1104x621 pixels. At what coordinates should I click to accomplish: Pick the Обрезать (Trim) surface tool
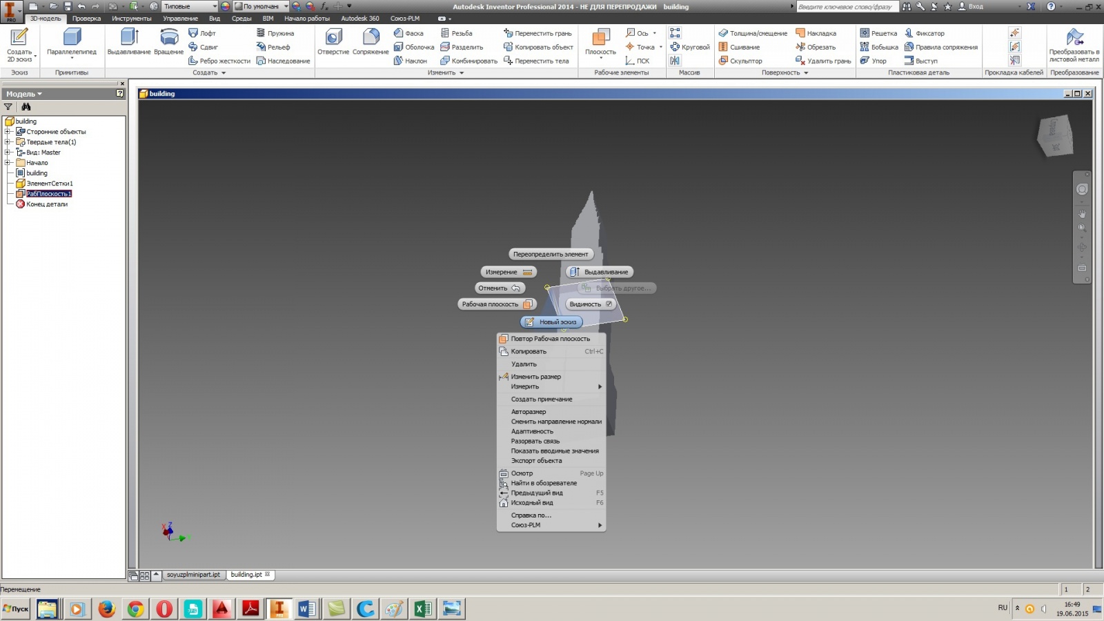(816, 47)
